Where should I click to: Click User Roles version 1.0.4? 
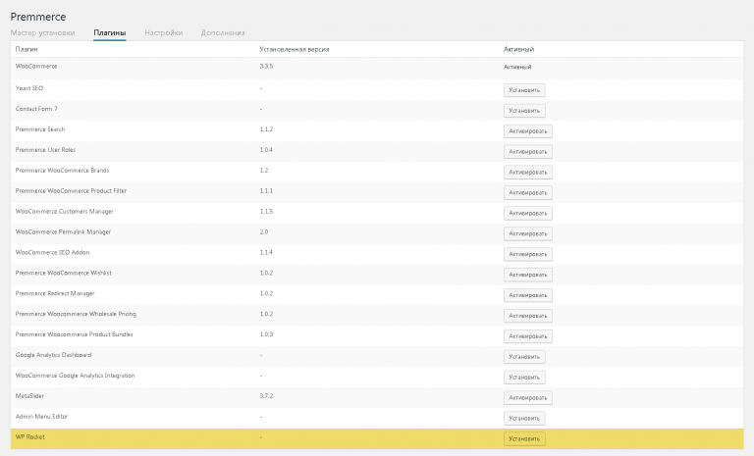[x=266, y=150]
